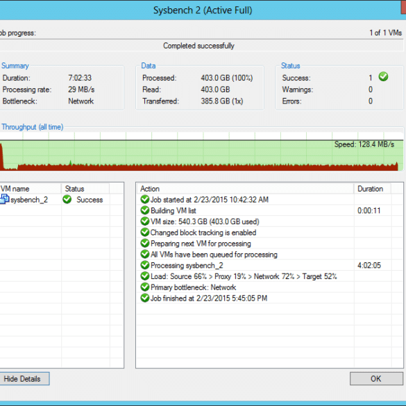Screen dimensions: 406x406
Task: Click the check icon for 'Primary bottleneck: Network' row
Action: point(145,287)
